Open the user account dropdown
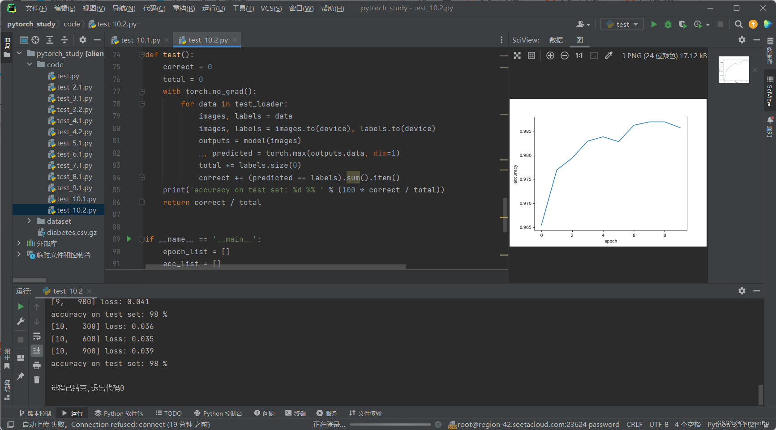Viewport: 776px width, 430px height. [x=583, y=24]
